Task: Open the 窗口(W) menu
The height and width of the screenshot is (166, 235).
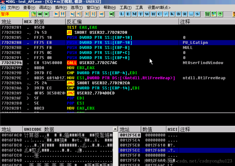Action: 93,8
